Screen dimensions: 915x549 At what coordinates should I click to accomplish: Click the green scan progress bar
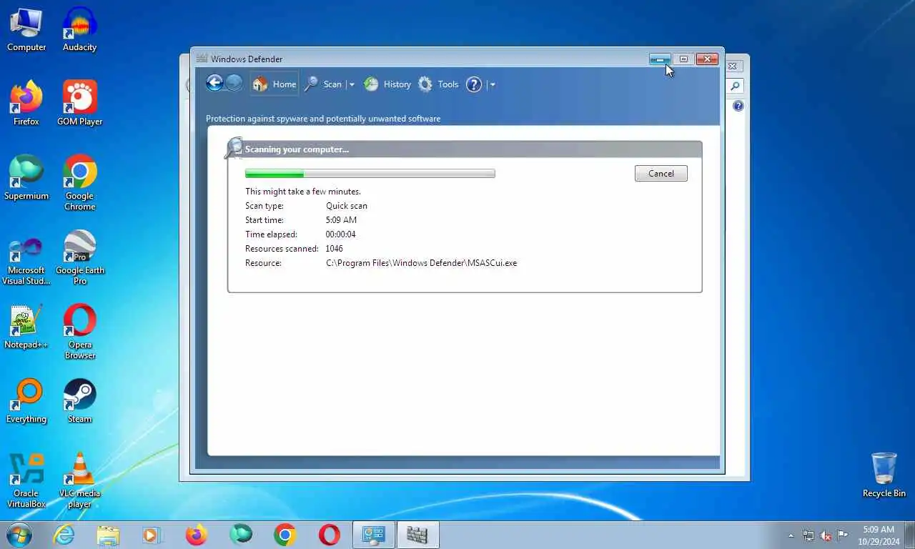click(370, 174)
